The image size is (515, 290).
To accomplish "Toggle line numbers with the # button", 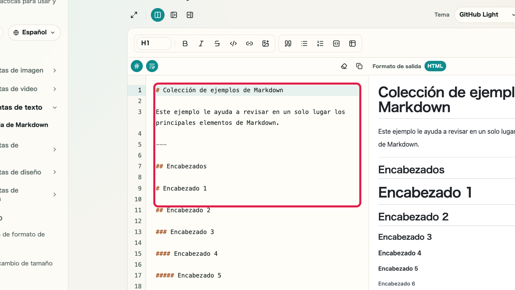I will [137, 66].
